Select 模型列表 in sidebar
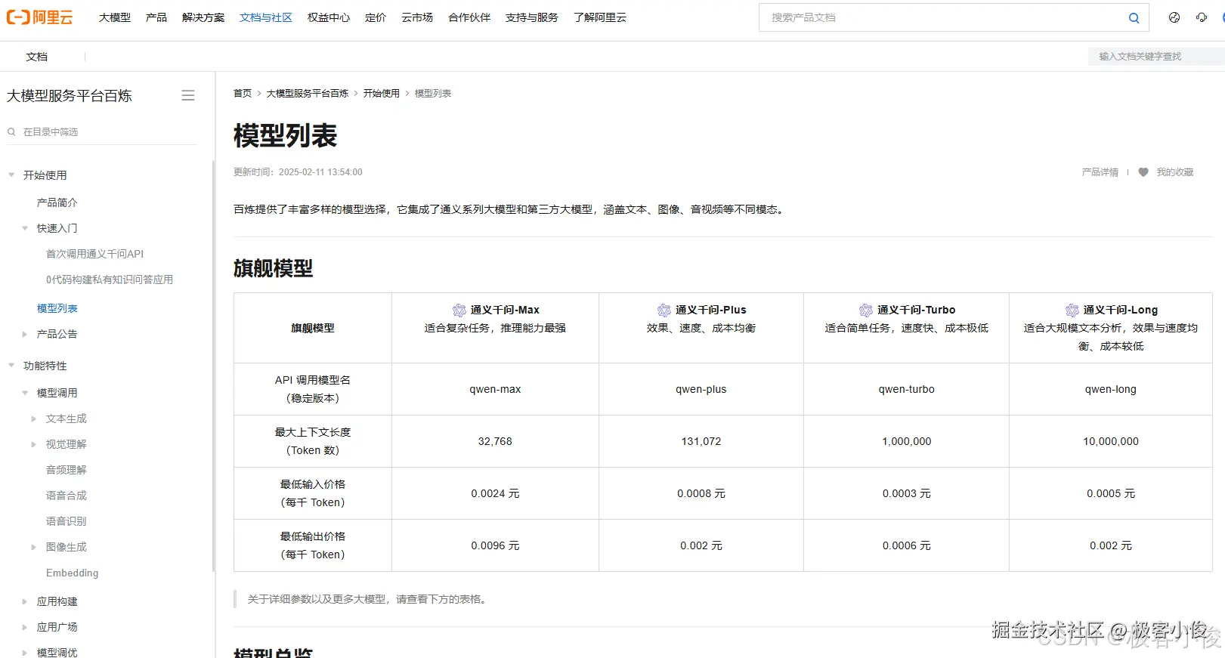The width and height of the screenshot is (1225, 658). [x=57, y=307]
